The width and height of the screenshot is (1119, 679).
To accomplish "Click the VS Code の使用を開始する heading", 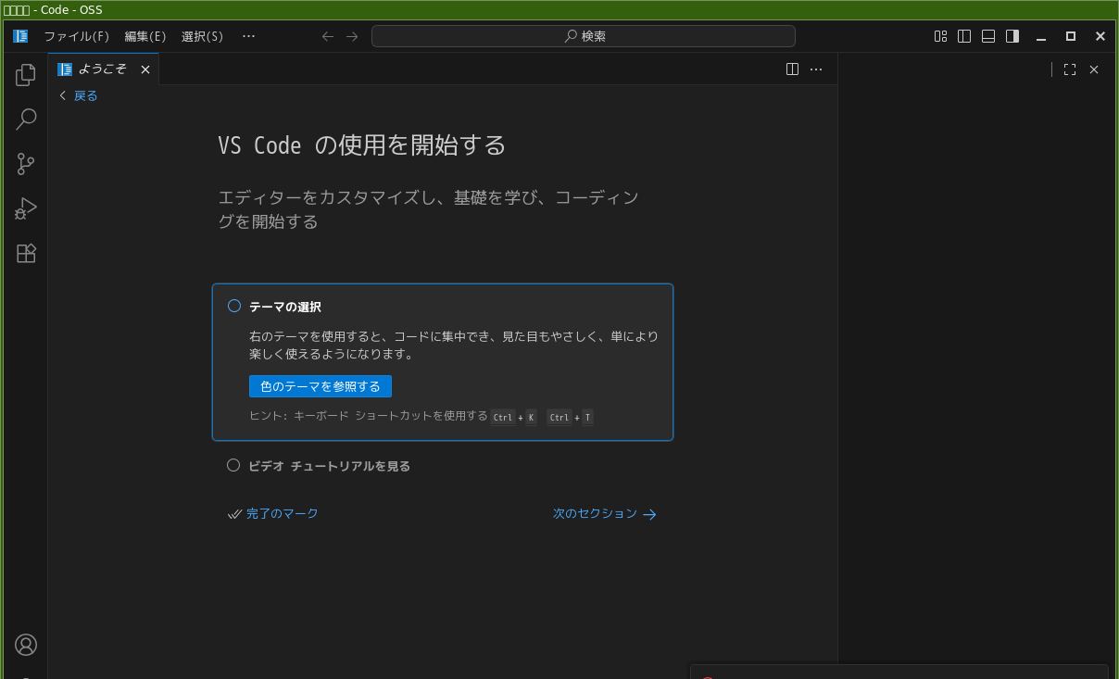I will 362,145.
